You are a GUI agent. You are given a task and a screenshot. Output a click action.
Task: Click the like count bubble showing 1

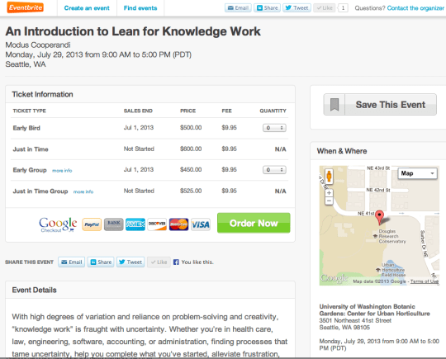(343, 8)
